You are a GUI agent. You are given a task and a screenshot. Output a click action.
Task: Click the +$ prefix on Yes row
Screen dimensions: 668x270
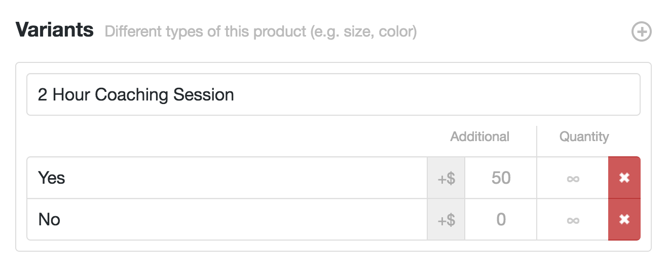pos(446,178)
